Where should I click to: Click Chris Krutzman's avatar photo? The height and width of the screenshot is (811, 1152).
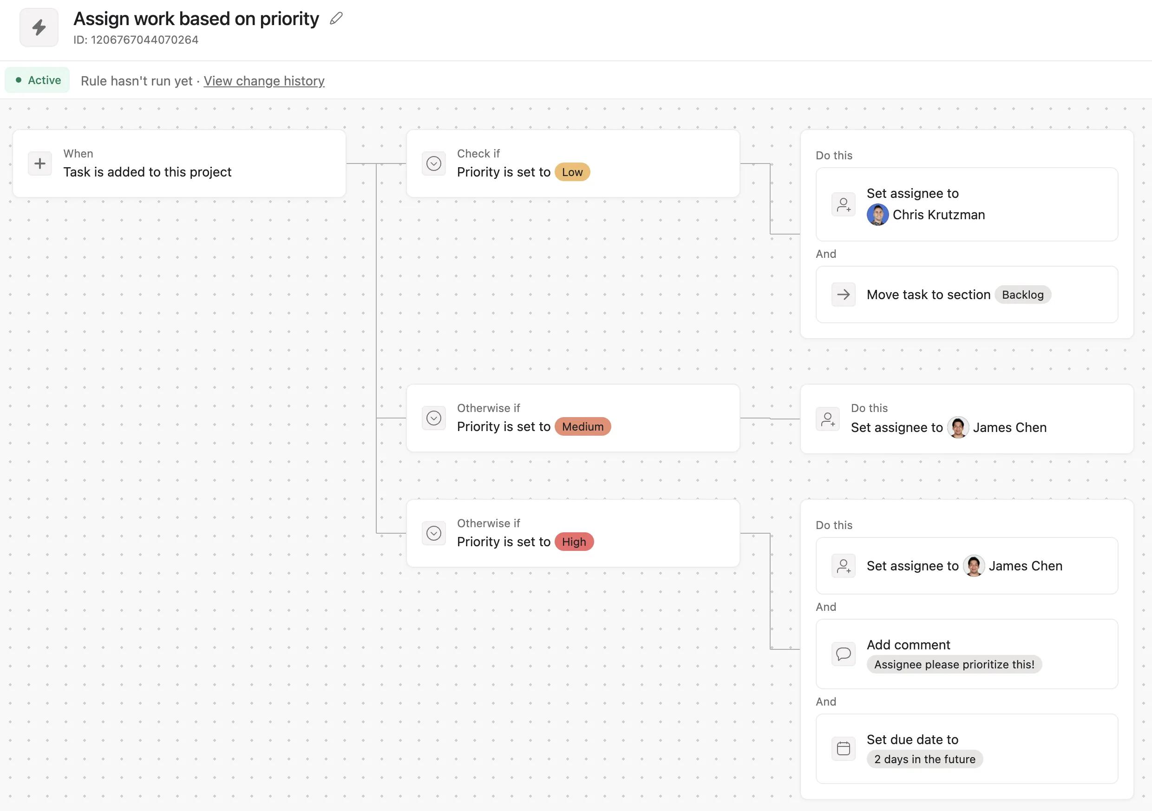point(877,215)
